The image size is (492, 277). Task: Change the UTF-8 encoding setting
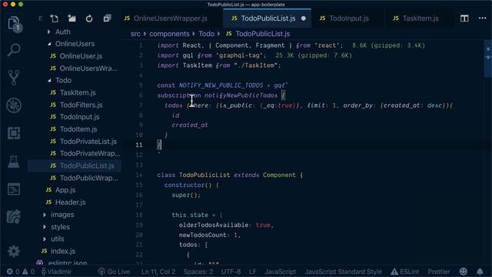(231, 272)
